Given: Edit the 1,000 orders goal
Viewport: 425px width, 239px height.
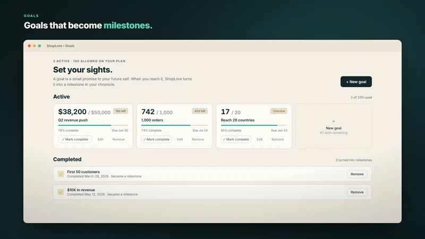Looking at the screenshot, I should point(180,139).
